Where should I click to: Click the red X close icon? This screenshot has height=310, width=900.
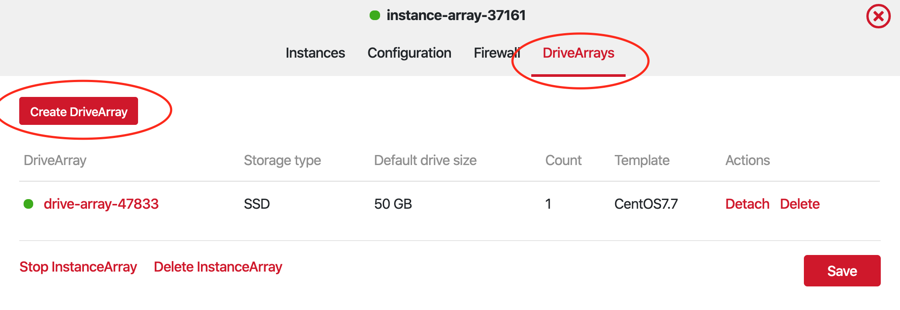click(878, 17)
